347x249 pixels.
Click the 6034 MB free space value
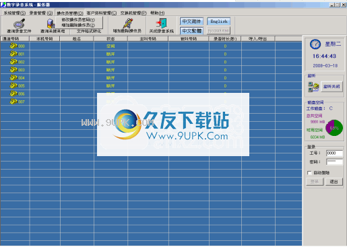pos(317,137)
